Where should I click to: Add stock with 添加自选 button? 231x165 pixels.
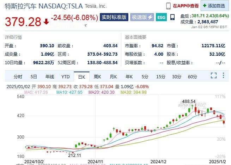214,6
